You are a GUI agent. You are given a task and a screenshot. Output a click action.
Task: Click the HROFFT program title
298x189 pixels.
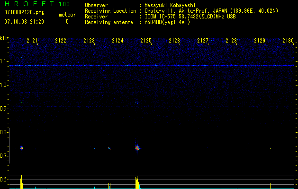pyautogui.click(x=29, y=4)
